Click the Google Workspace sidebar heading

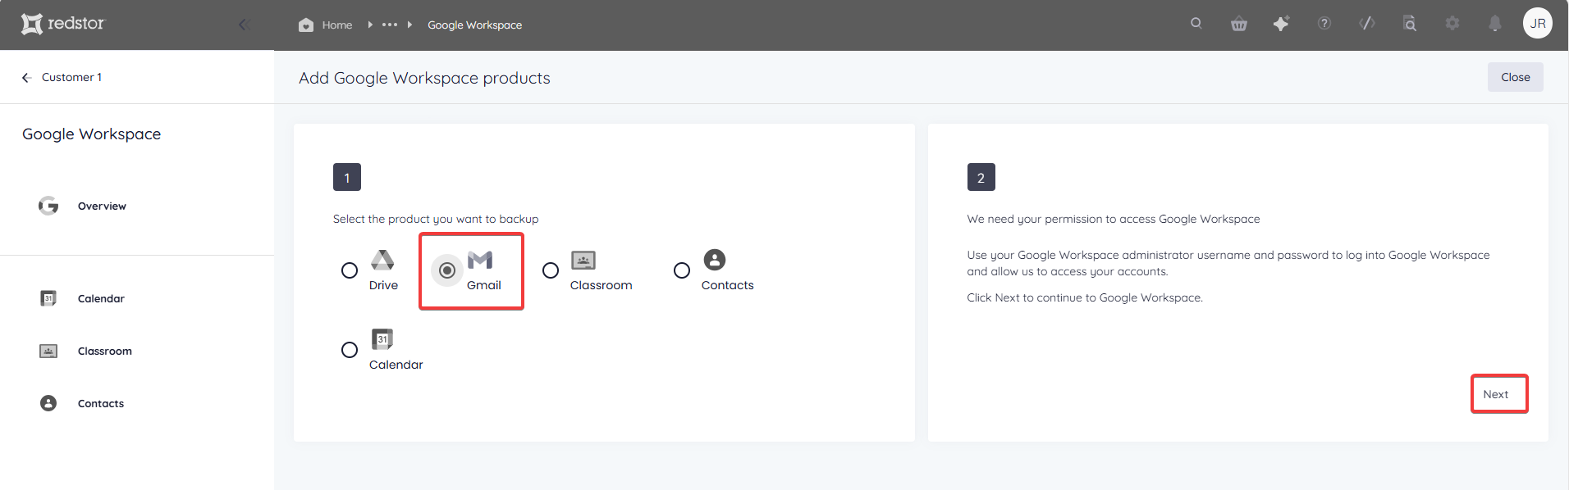pyautogui.click(x=92, y=134)
